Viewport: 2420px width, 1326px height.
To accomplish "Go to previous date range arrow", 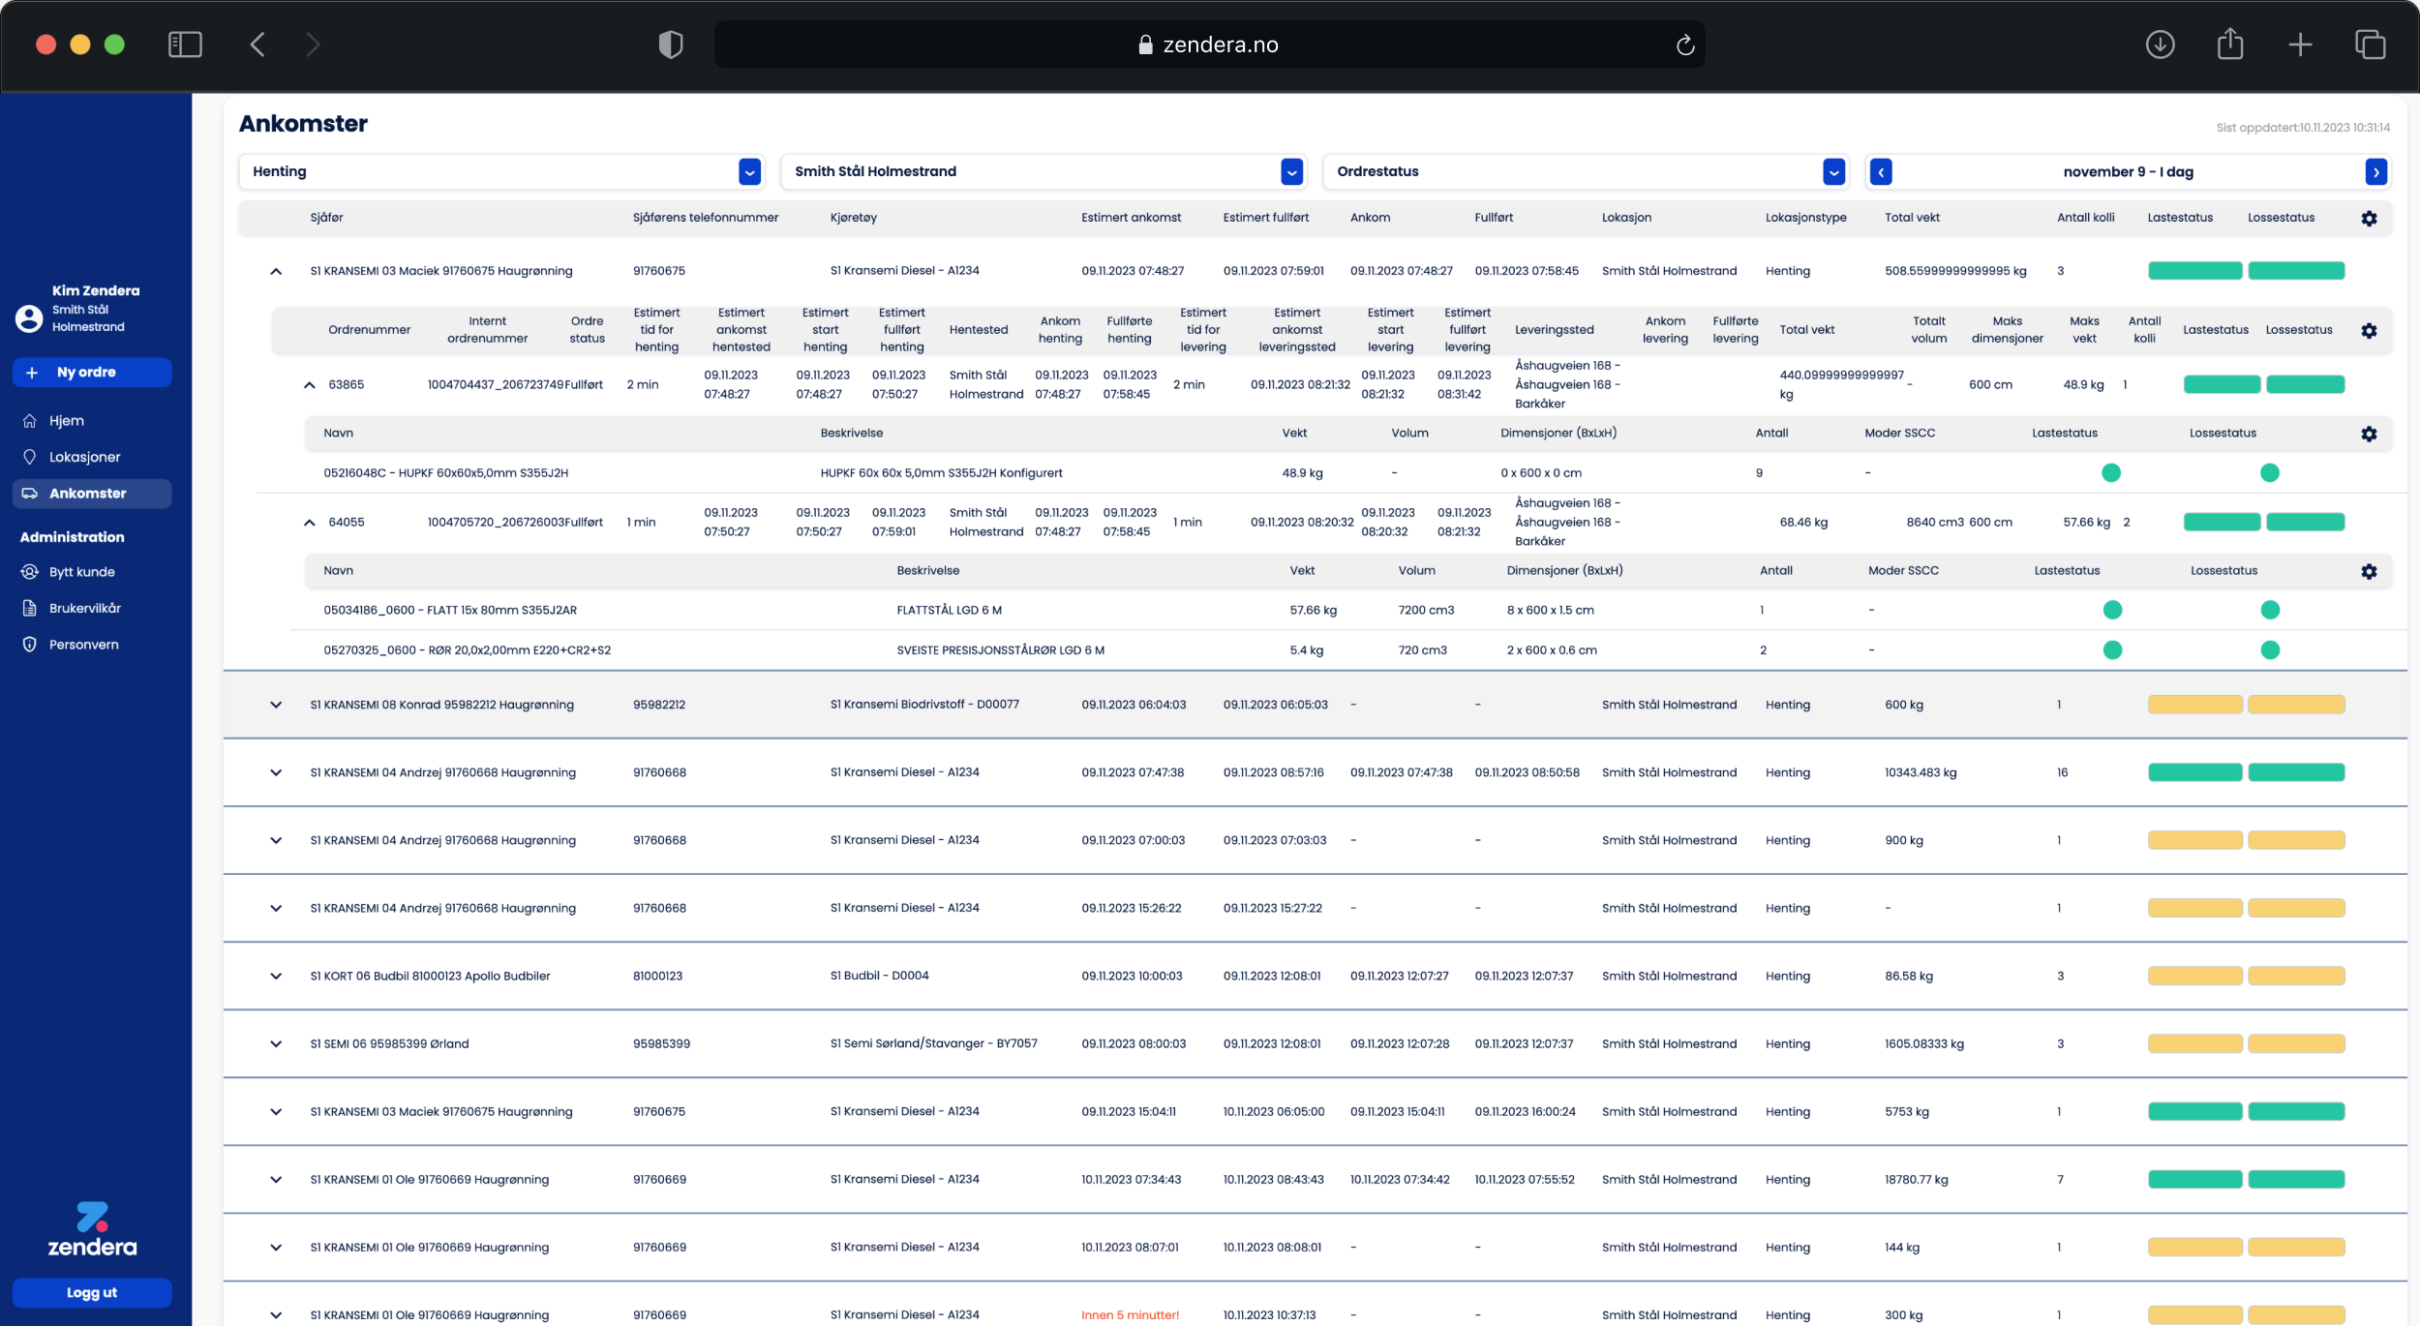I will pyautogui.click(x=1881, y=172).
